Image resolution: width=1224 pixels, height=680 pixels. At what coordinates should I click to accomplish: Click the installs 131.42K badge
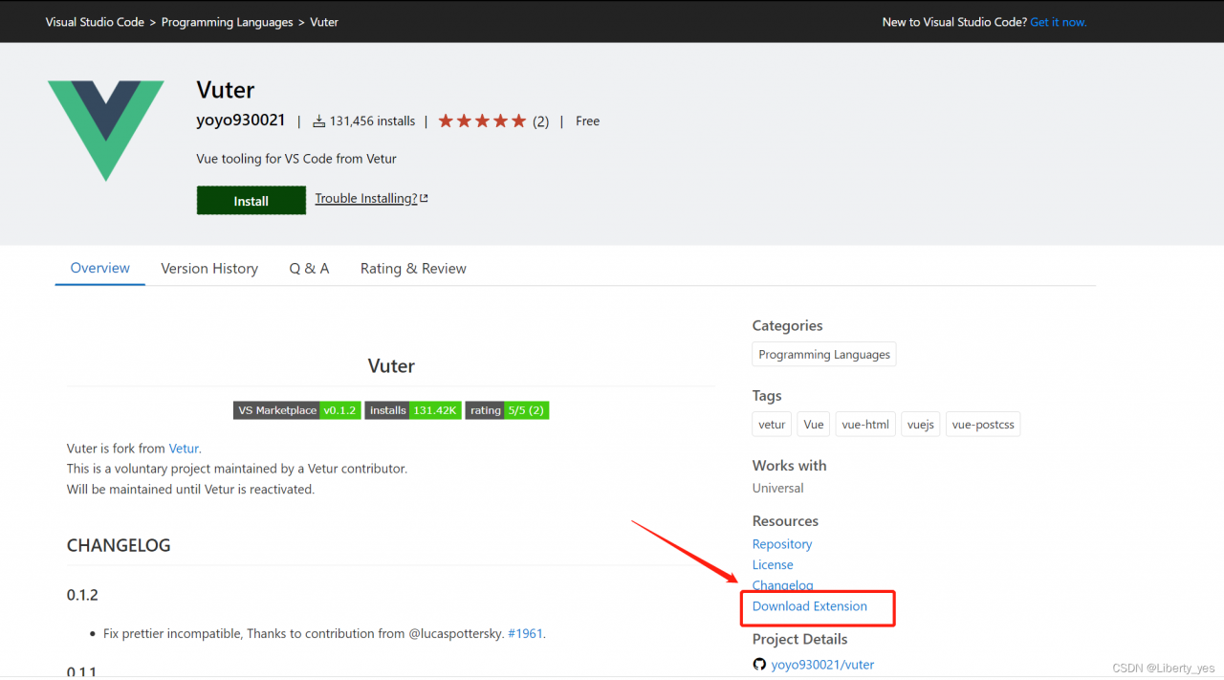(x=413, y=410)
